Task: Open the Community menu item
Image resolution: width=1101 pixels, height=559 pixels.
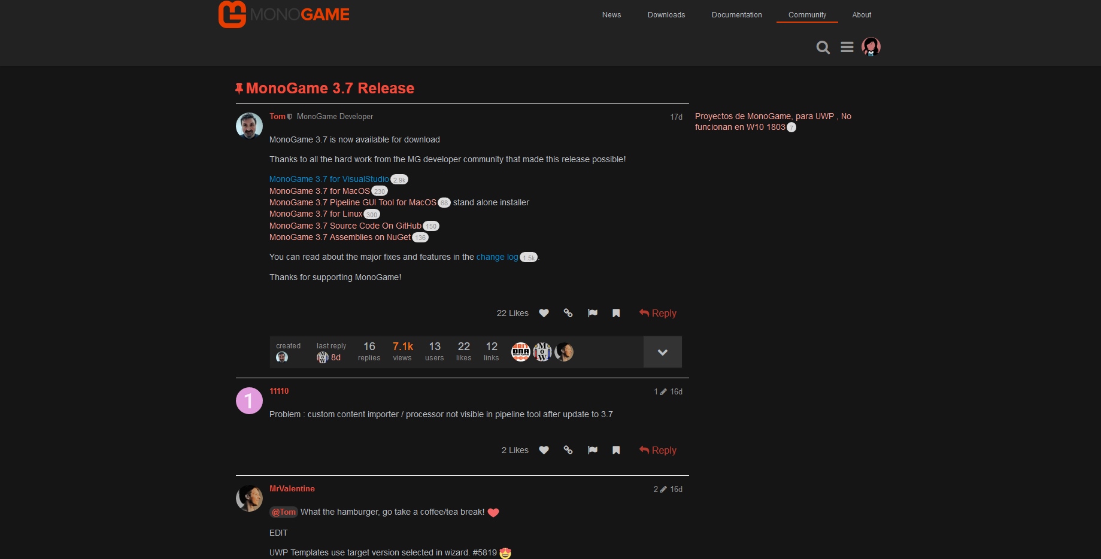Action: point(807,15)
